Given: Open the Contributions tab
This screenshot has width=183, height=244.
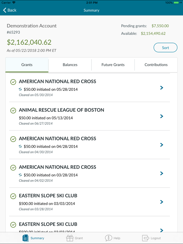Looking at the screenshot, I should (x=156, y=65).
